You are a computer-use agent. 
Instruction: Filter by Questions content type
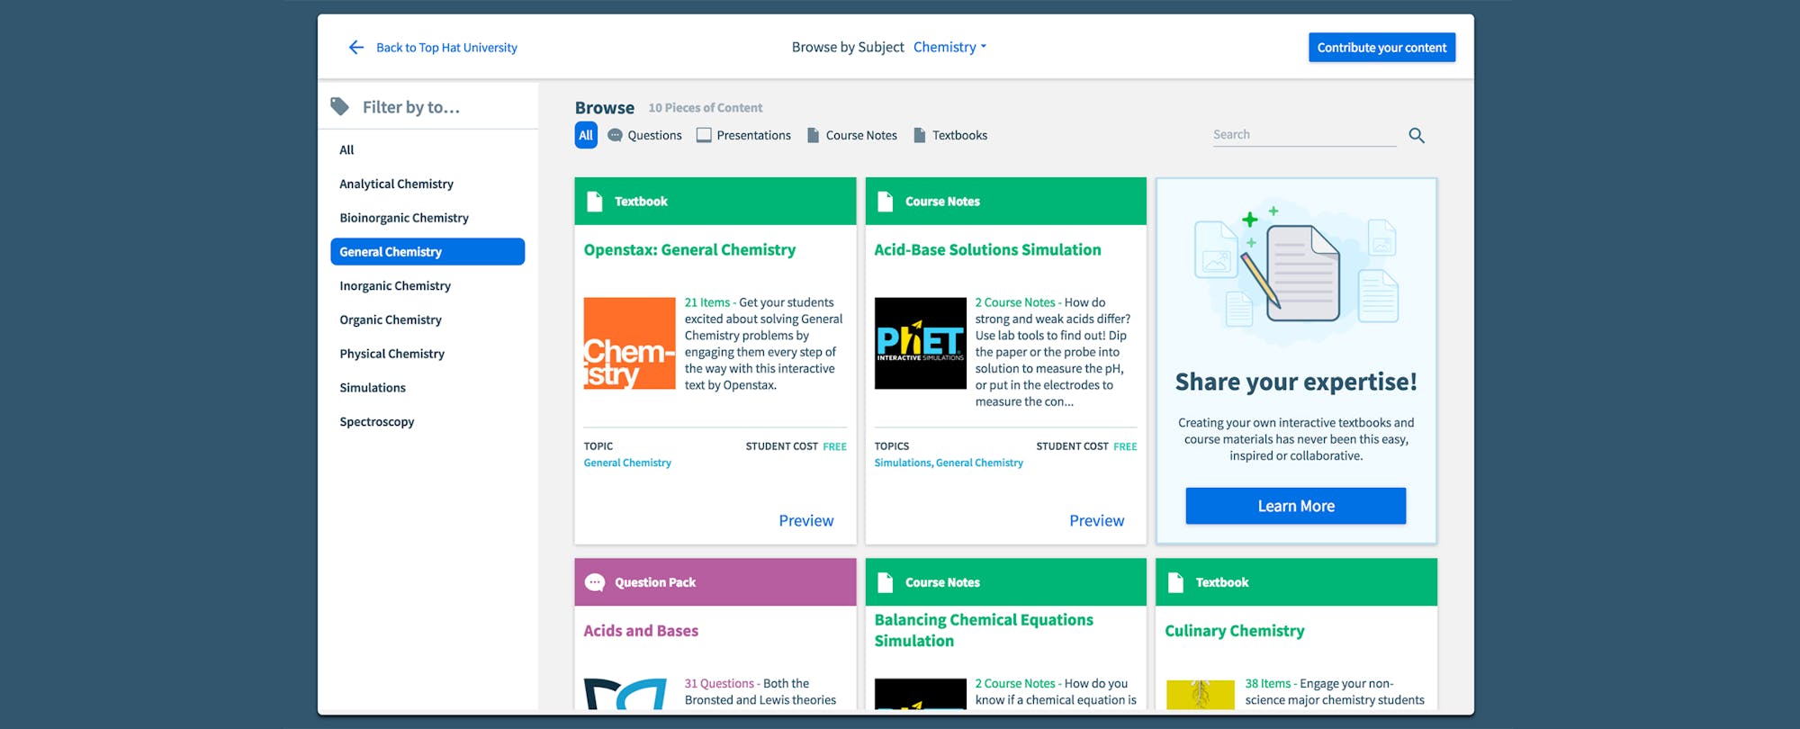click(644, 135)
